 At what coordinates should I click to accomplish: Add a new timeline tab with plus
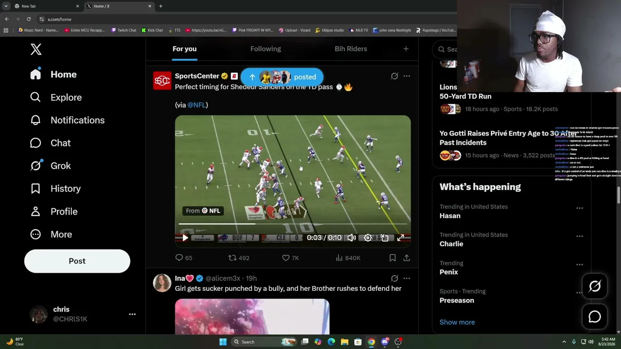406,49
